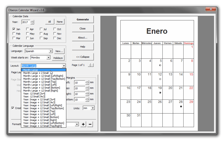Screen dimensions: 223x143
Task: Select layout Month: Large
Action: (44, 70)
